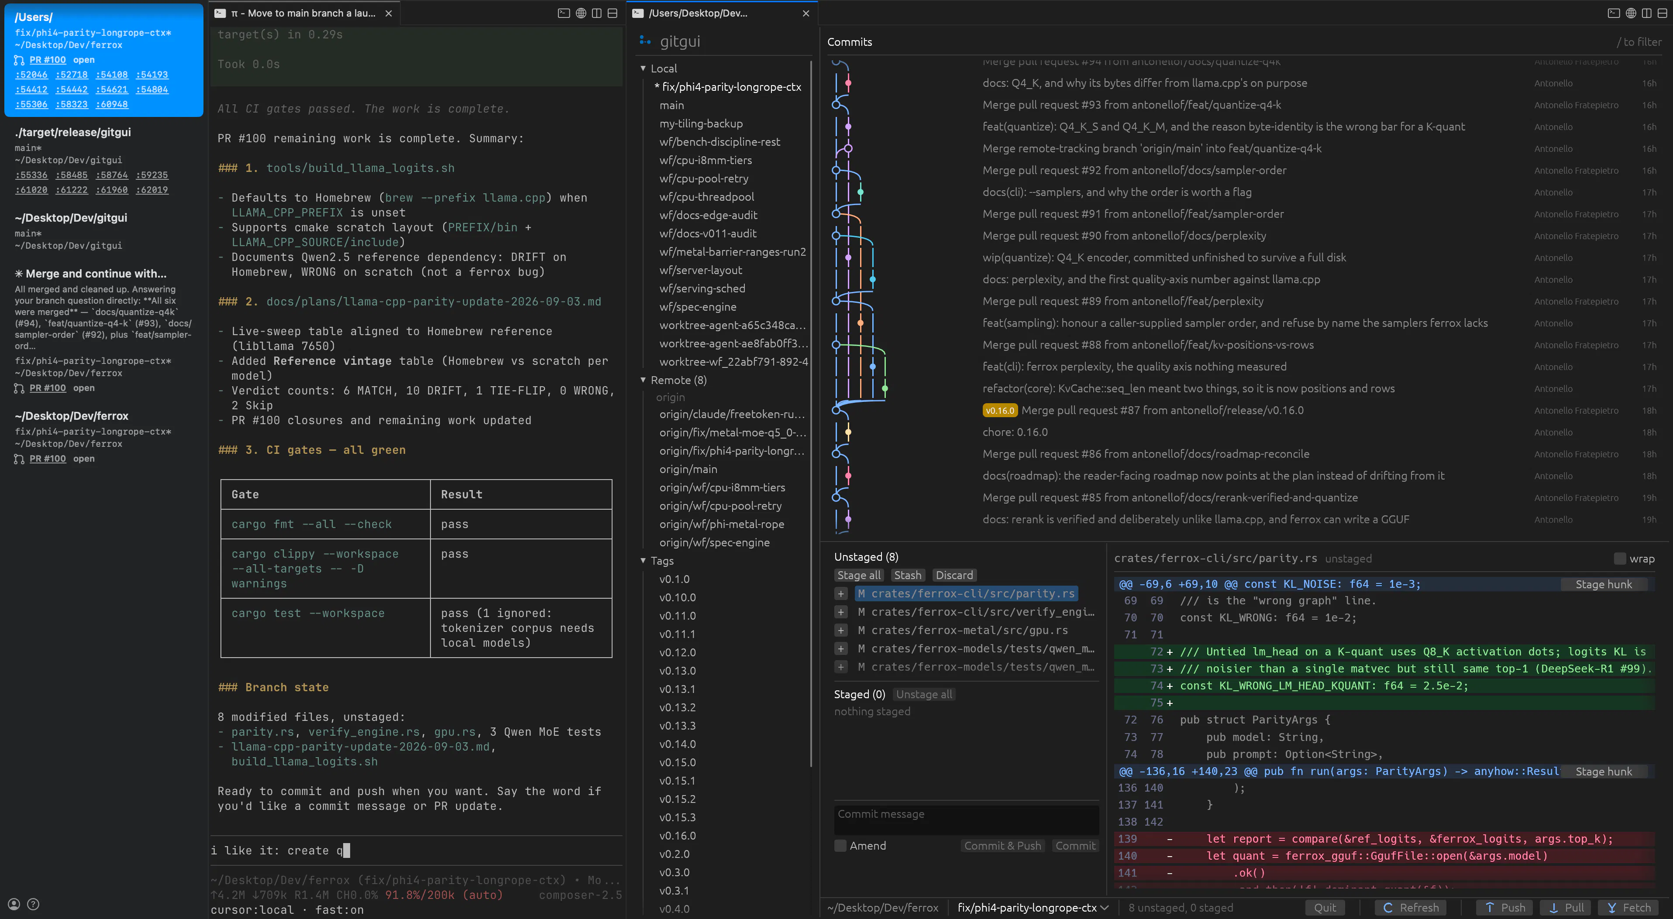
Task: Collapse the Local branches section
Action: tap(643, 68)
